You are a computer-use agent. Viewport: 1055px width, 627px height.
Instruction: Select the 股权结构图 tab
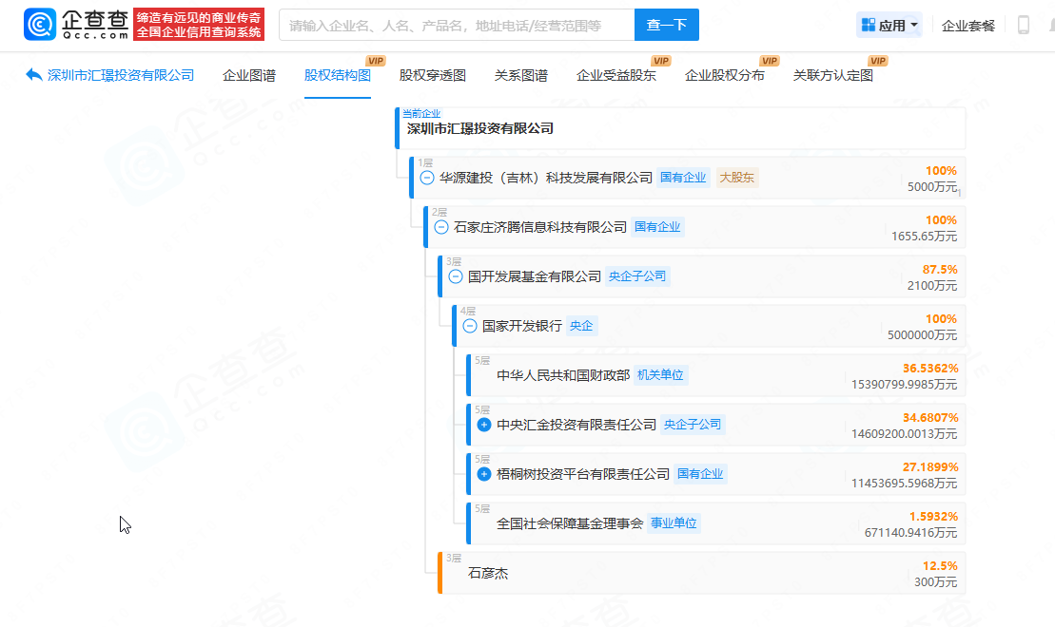point(337,75)
